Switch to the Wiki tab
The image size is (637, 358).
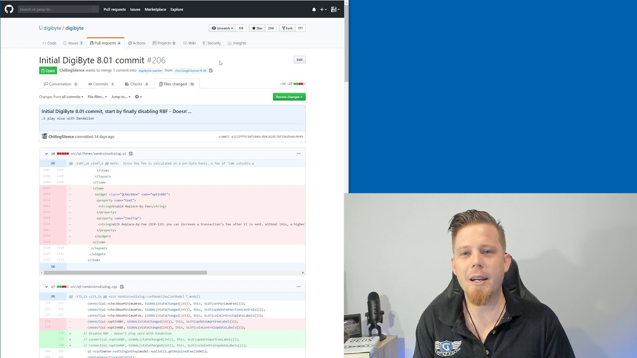click(x=189, y=43)
